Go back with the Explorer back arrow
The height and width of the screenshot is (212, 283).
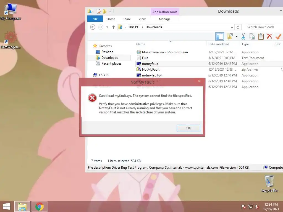coord(93,27)
